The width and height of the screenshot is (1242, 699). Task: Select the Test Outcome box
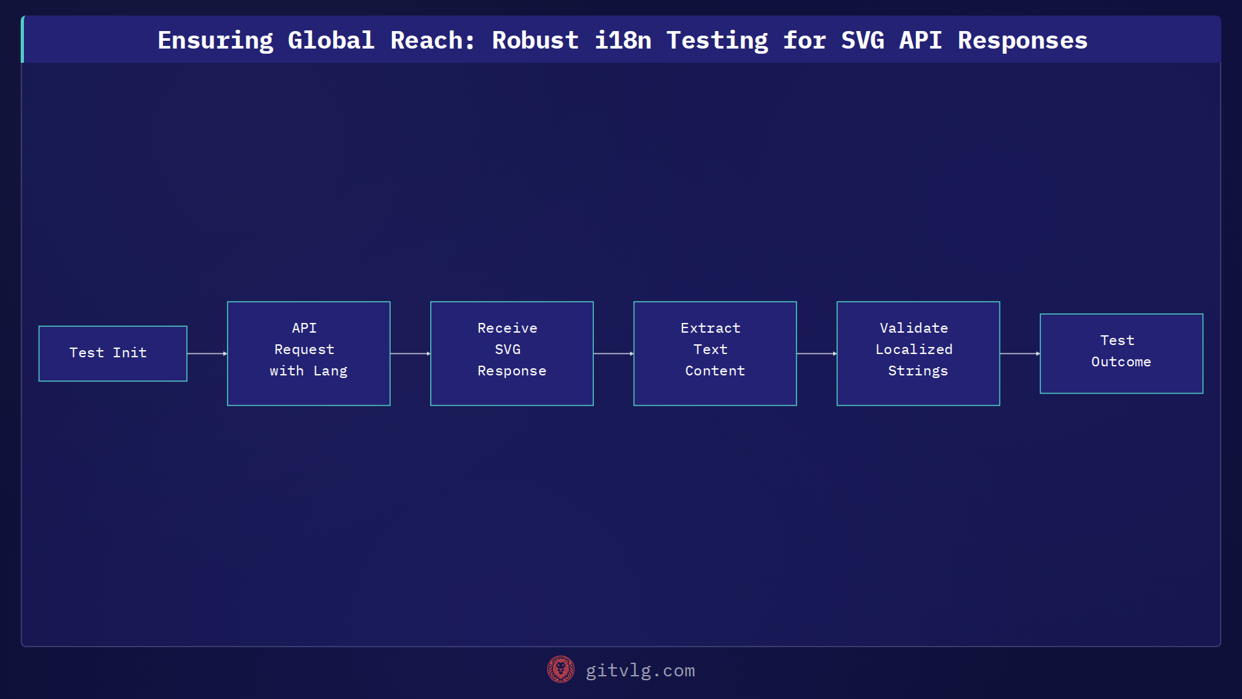[x=1121, y=353]
